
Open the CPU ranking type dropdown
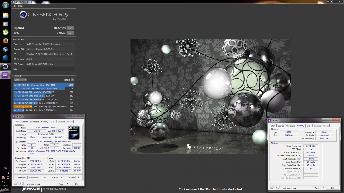point(20,80)
